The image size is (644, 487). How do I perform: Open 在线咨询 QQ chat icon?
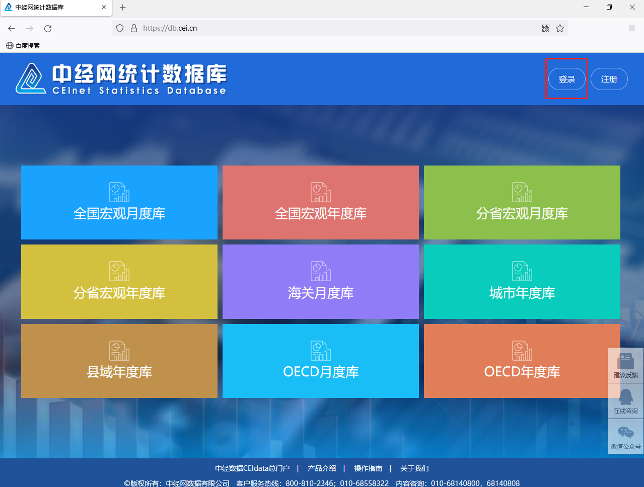tap(625, 401)
